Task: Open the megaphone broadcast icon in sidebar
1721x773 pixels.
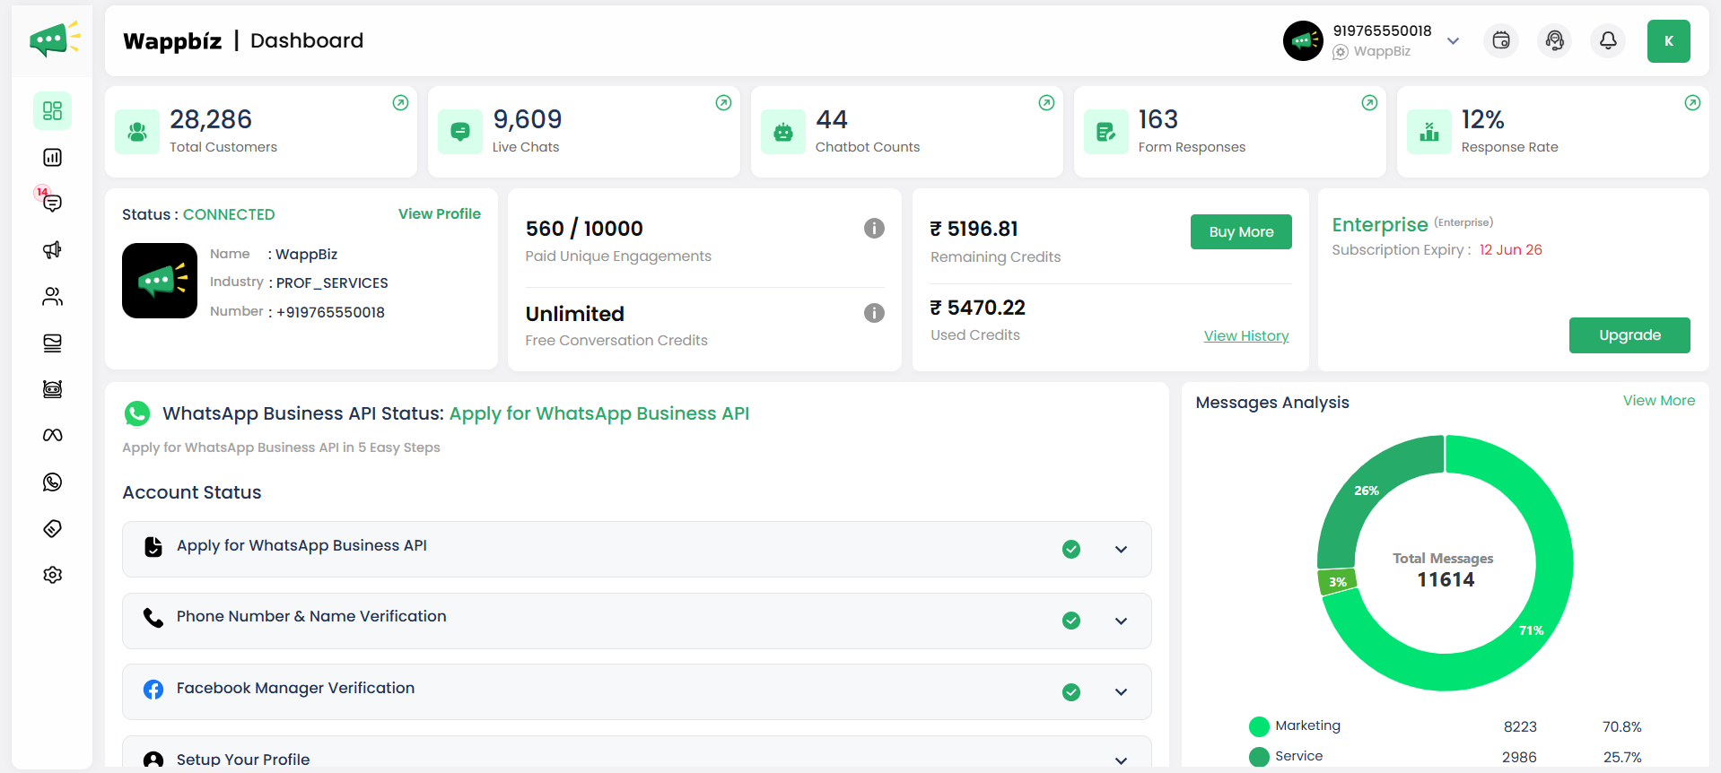Action: [x=53, y=250]
